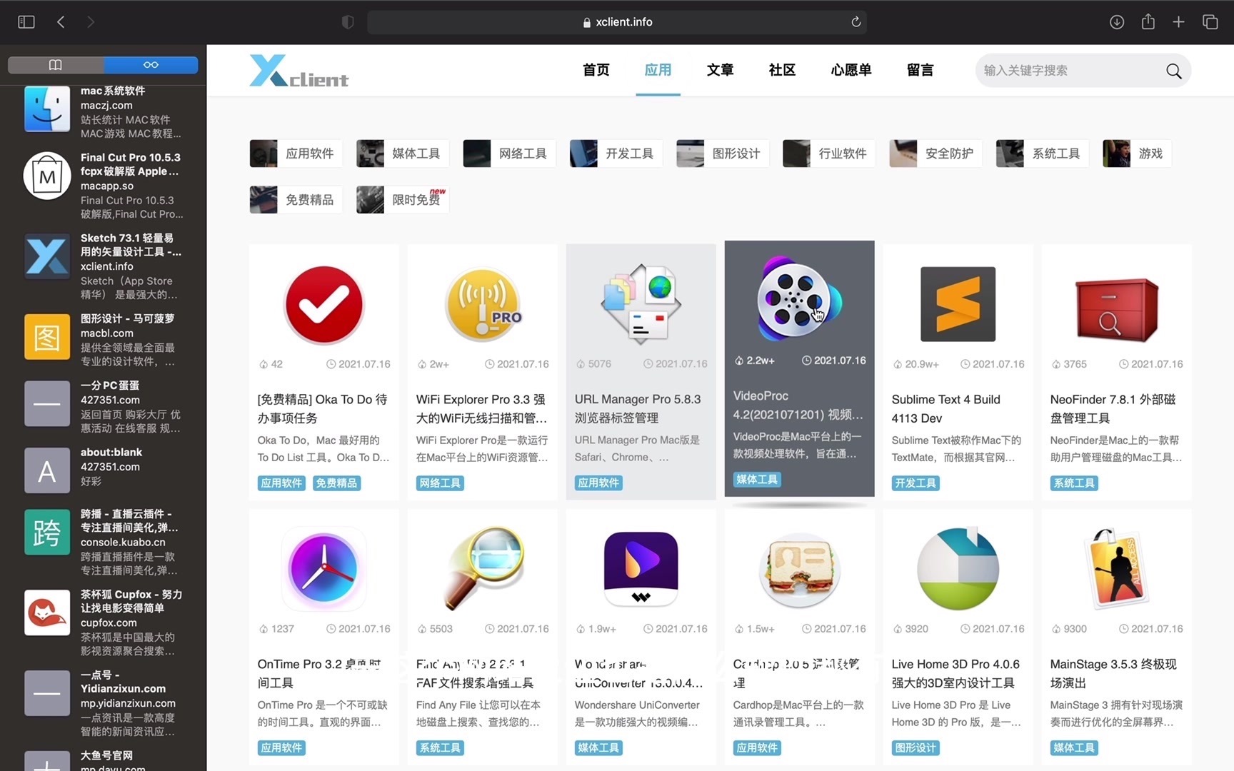Viewport: 1234px width, 771px height.
Task: Open the WiFi Explorer Pro app icon
Action: point(483,303)
